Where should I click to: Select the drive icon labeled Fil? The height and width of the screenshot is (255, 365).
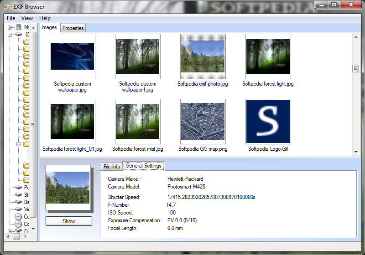click(18, 230)
